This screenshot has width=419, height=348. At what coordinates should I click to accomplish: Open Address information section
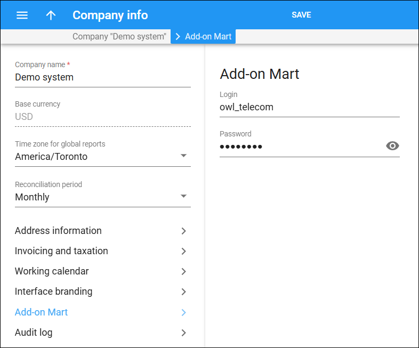pos(101,231)
